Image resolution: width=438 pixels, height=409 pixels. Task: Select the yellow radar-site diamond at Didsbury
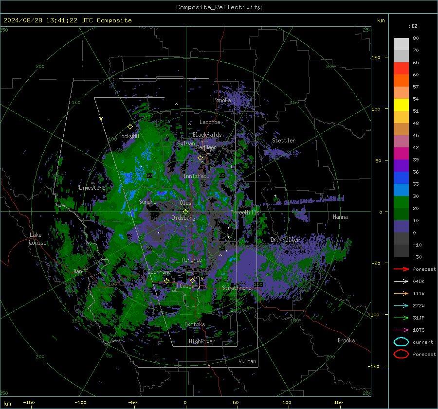(x=185, y=212)
